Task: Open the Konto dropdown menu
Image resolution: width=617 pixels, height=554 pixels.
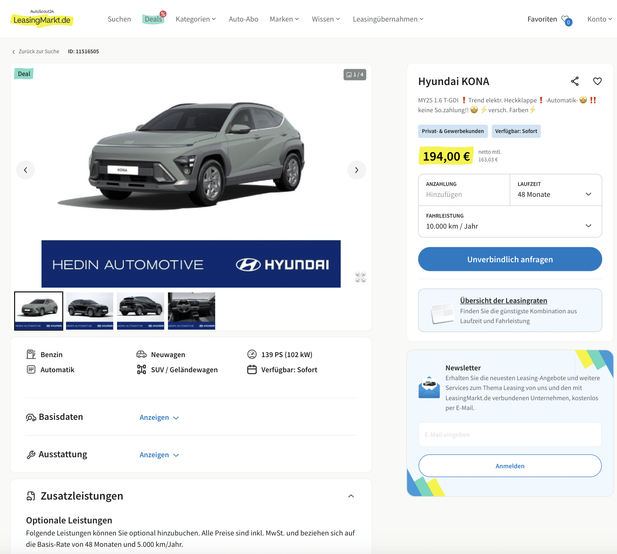Action: click(x=600, y=19)
